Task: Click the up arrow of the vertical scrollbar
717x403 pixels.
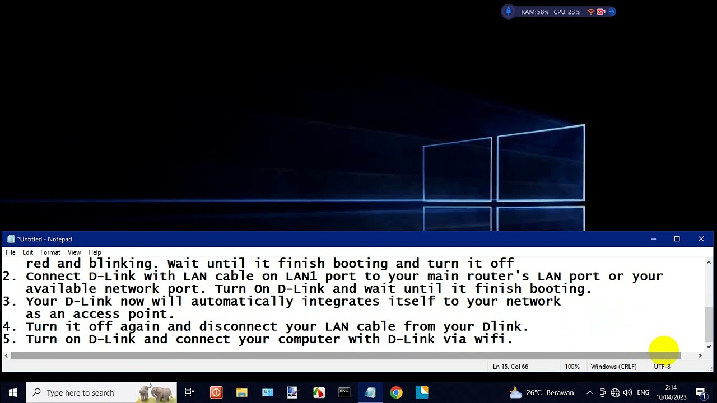Action: [x=709, y=263]
